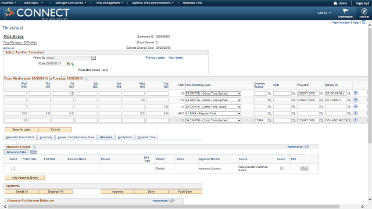Open Time Reporting Code dropdown in OT-FAMILY row

click(213, 100)
